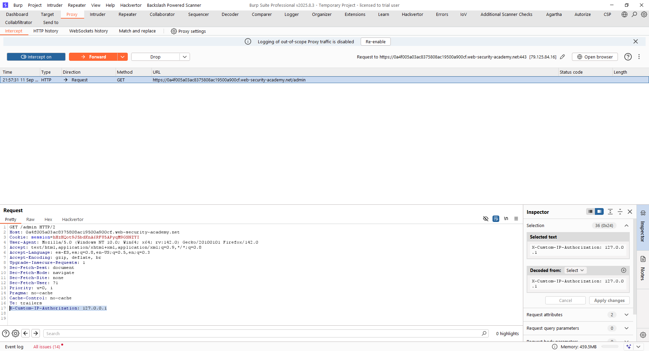The height and width of the screenshot is (351, 649).
Task: Click the add decoding plus icon
Action: (x=624, y=270)
